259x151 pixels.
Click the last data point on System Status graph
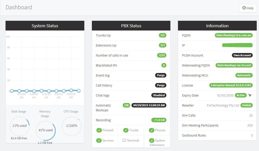79,91
